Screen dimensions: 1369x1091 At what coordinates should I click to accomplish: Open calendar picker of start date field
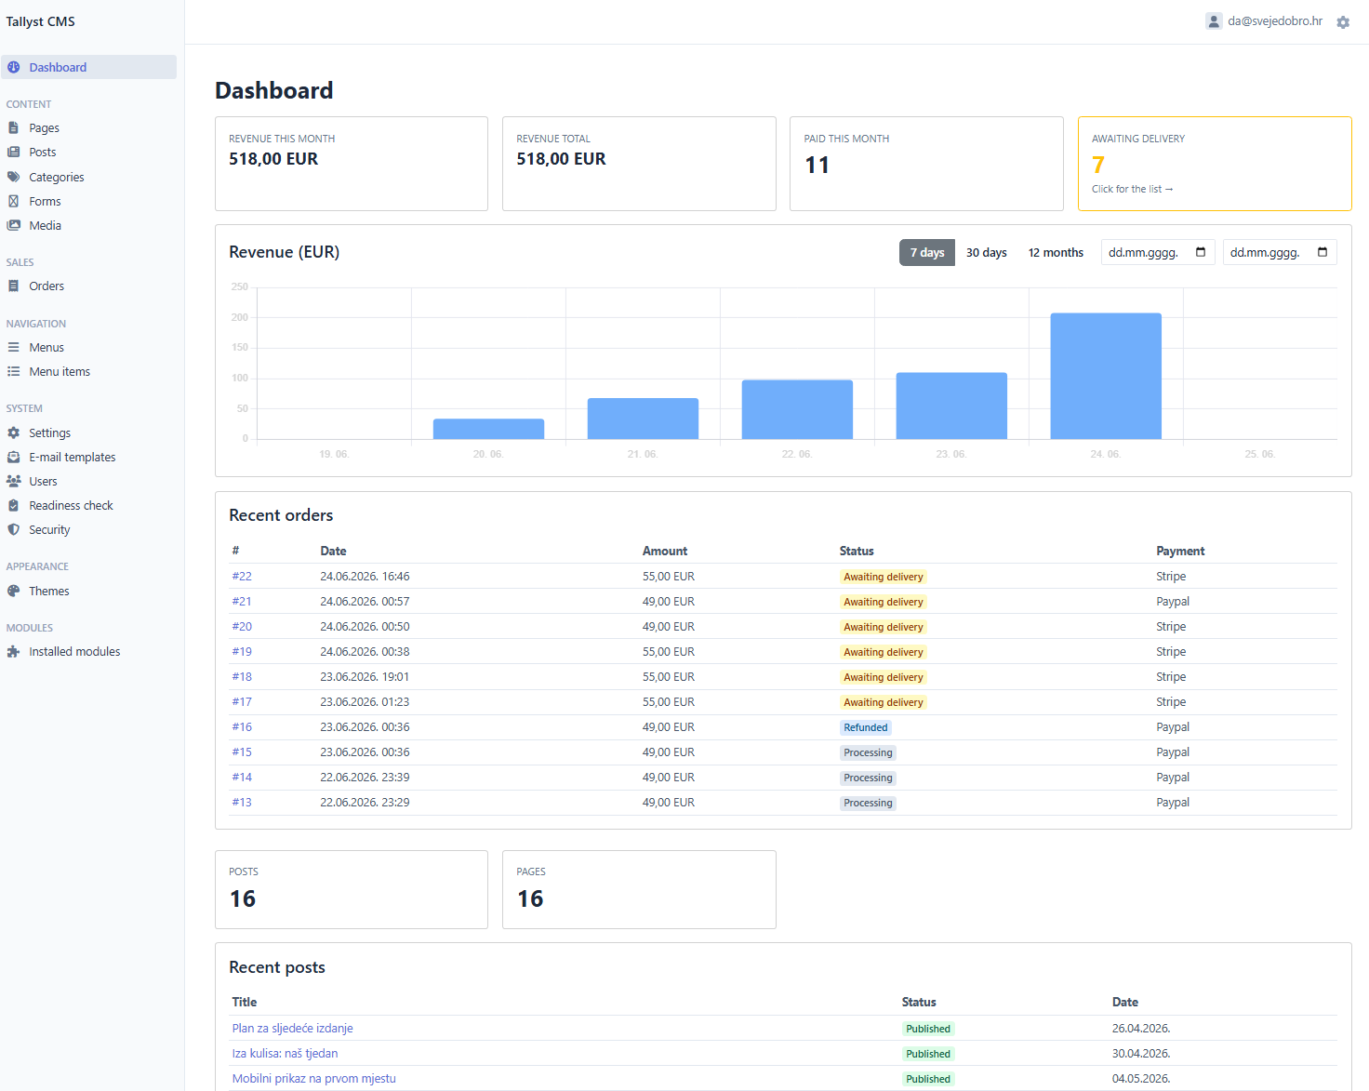click(1201, 252)
